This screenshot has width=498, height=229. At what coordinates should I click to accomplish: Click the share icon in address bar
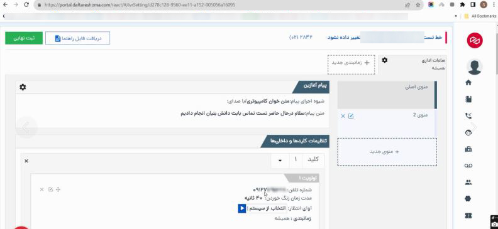(x=407, y=5)
